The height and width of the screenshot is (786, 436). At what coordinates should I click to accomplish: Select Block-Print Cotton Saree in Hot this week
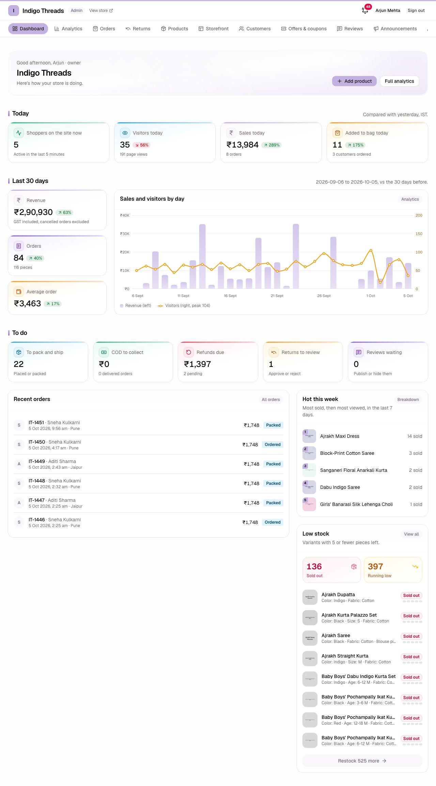coord(362,453)
